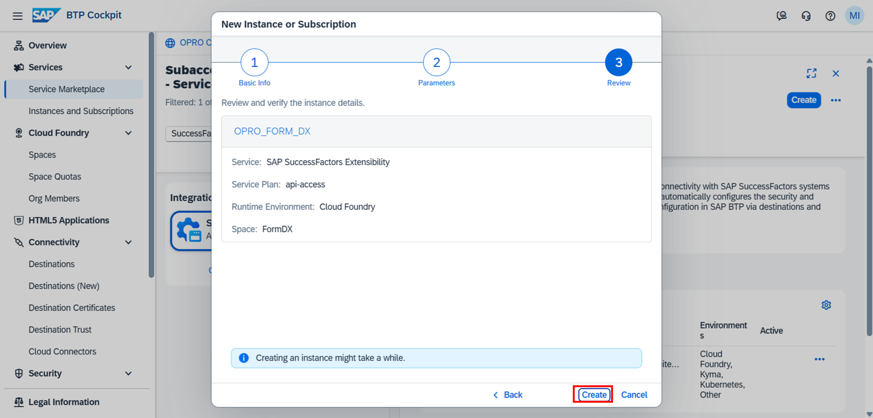Go to wizard step 2 Parameters

(436, 63)
